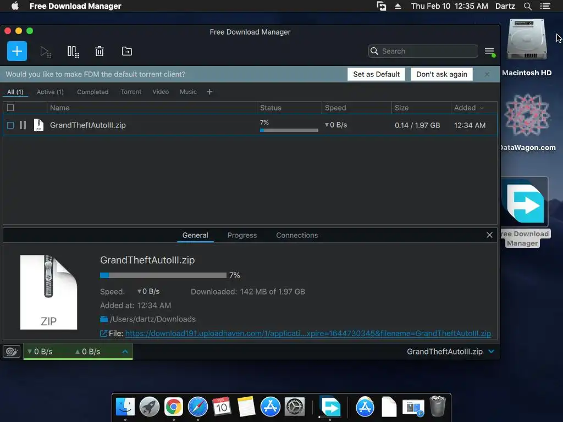This screenshot has width=563, height=422.
Task: Open Launchpad from the dock
Action: [150, 407]
